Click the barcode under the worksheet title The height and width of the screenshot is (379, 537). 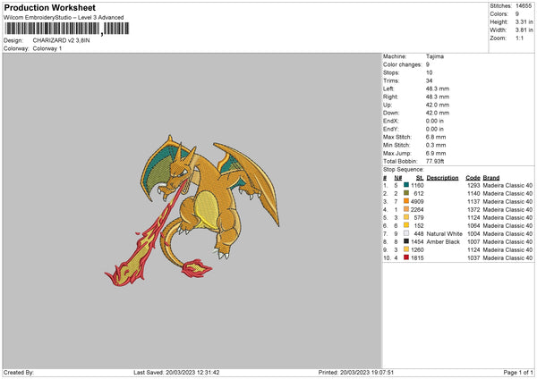click(x=67, y=29)
